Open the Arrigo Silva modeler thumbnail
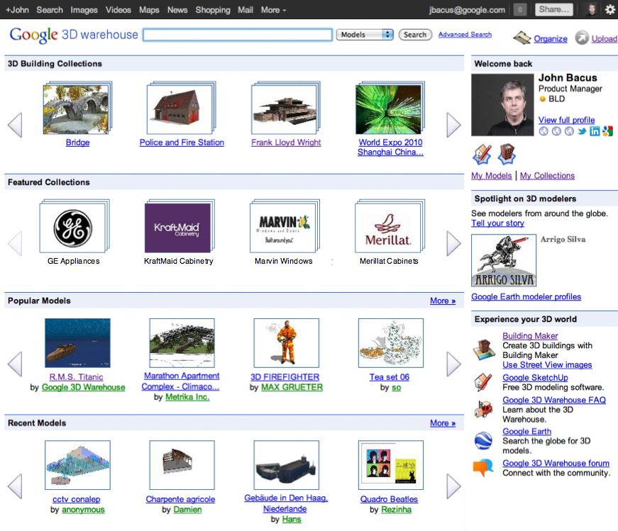 tap(504, 260)
